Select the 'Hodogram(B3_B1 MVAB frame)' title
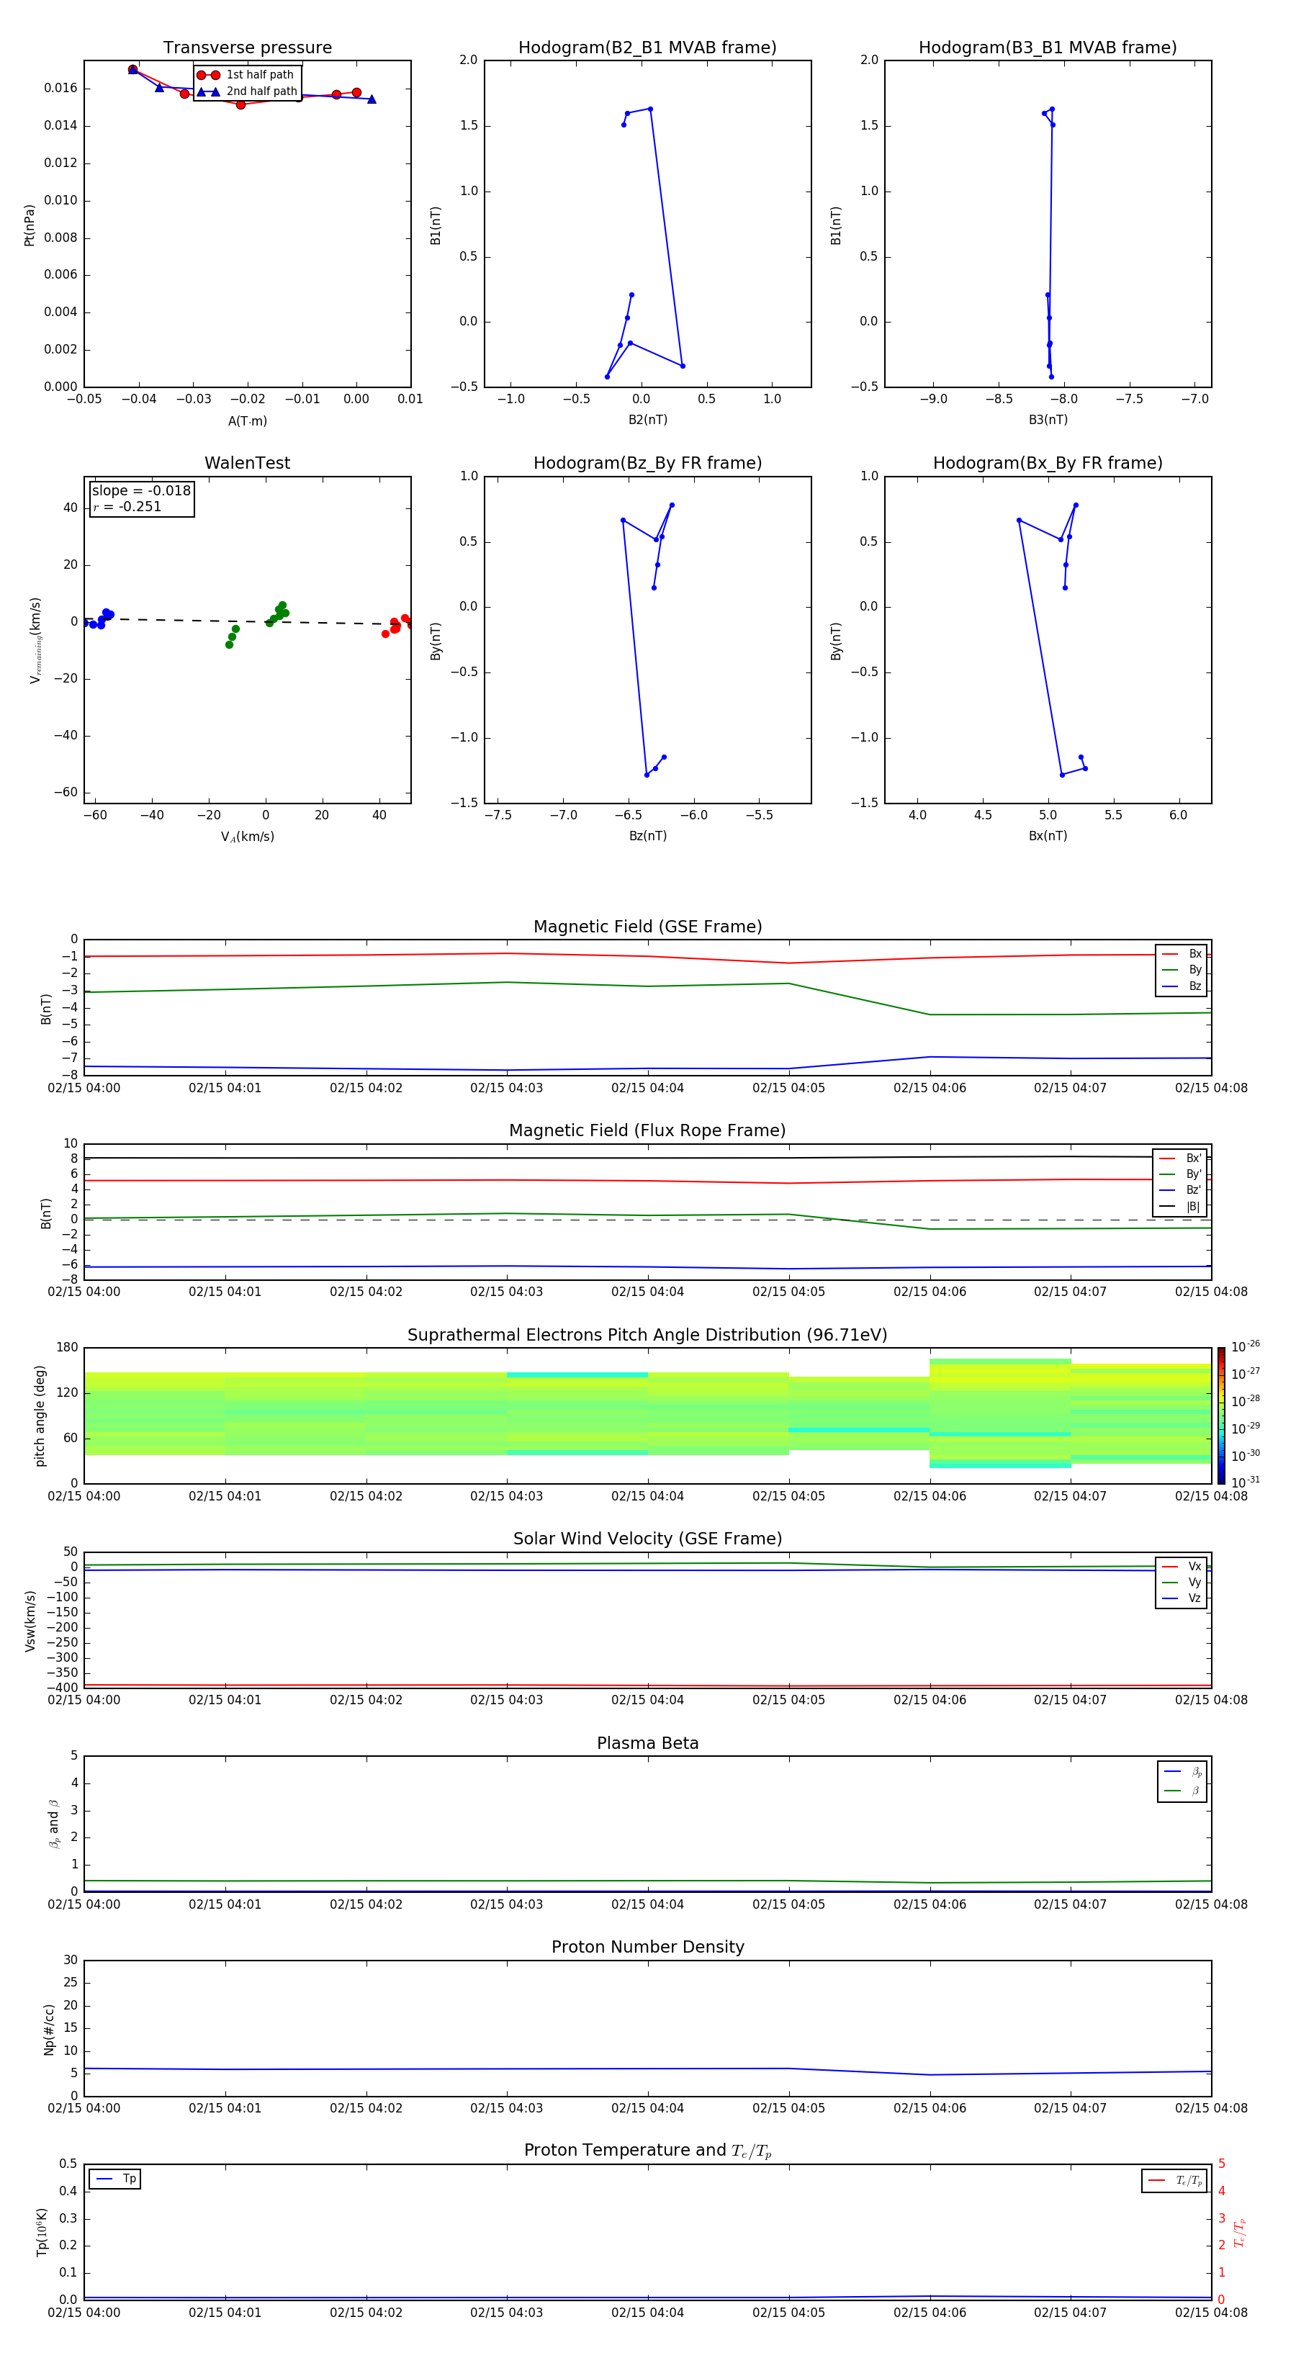Viewport: 1296px width, 2376px height. (1048, 48)
